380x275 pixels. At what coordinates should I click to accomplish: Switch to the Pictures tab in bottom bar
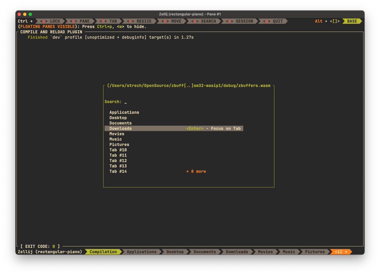click(x=315, y=252)
